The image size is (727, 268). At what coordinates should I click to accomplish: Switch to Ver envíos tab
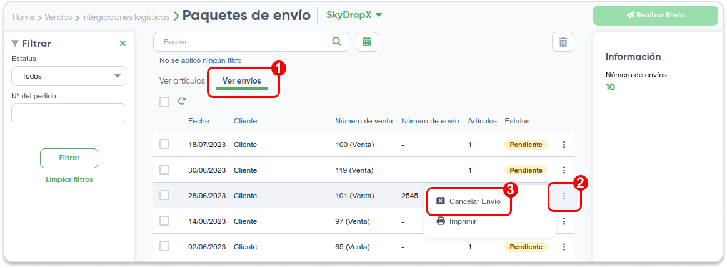241,80
